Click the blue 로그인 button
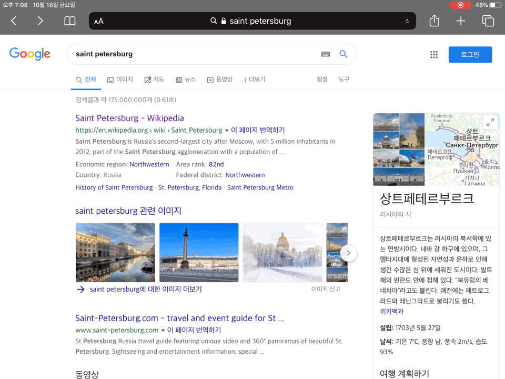This screenshot has height=379, width=505. click(x=470, y=54)
